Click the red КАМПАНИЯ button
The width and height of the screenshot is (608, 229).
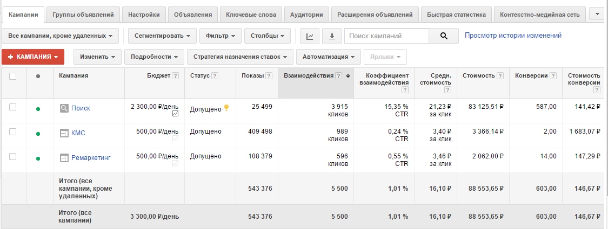[x=33, y=57]
